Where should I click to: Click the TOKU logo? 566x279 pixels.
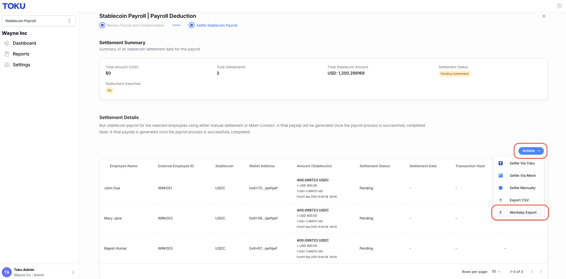pos(14,6)
